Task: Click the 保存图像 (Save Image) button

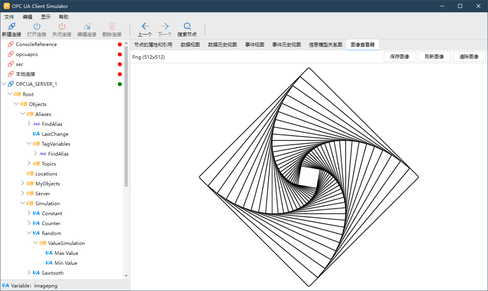Action: pyautogui.click(x=400, y=57)
